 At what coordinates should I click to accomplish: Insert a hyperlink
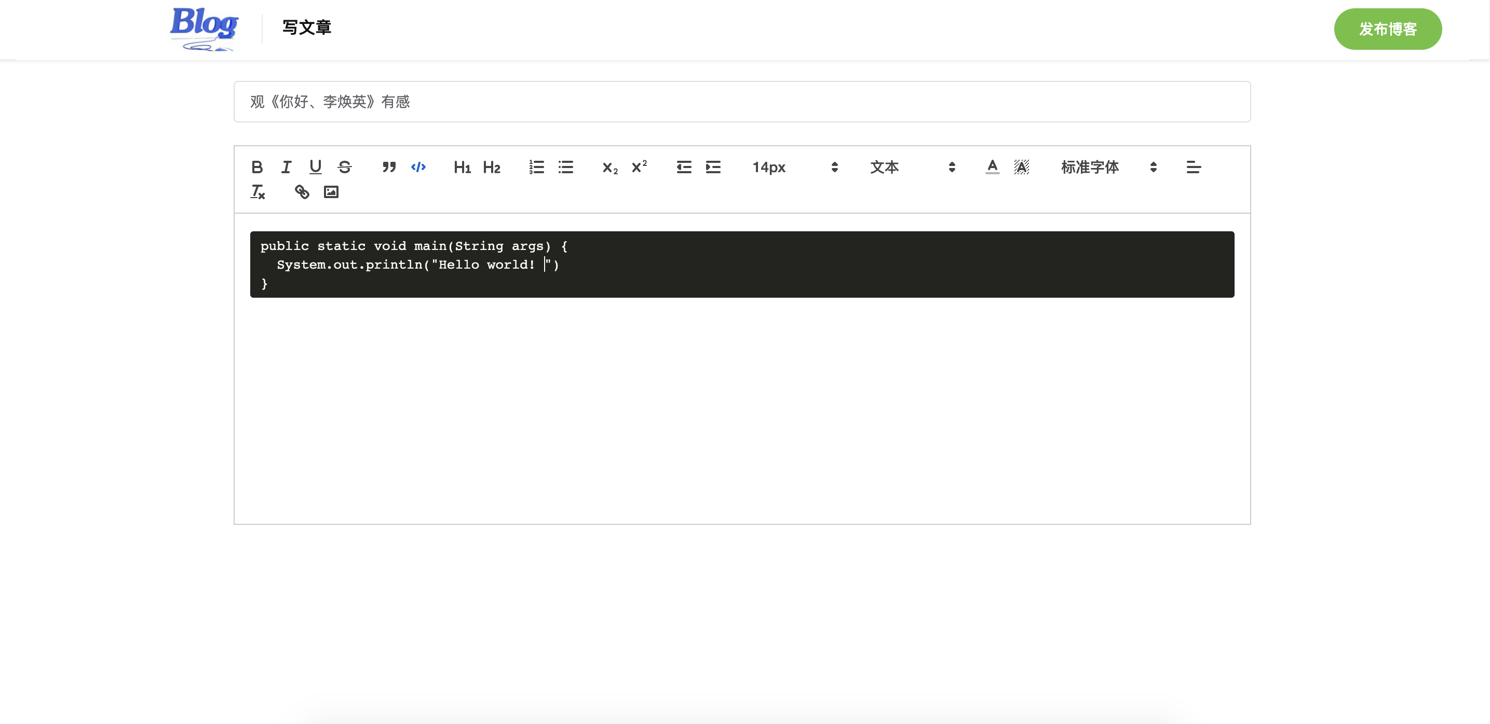(x=302, y=192)
